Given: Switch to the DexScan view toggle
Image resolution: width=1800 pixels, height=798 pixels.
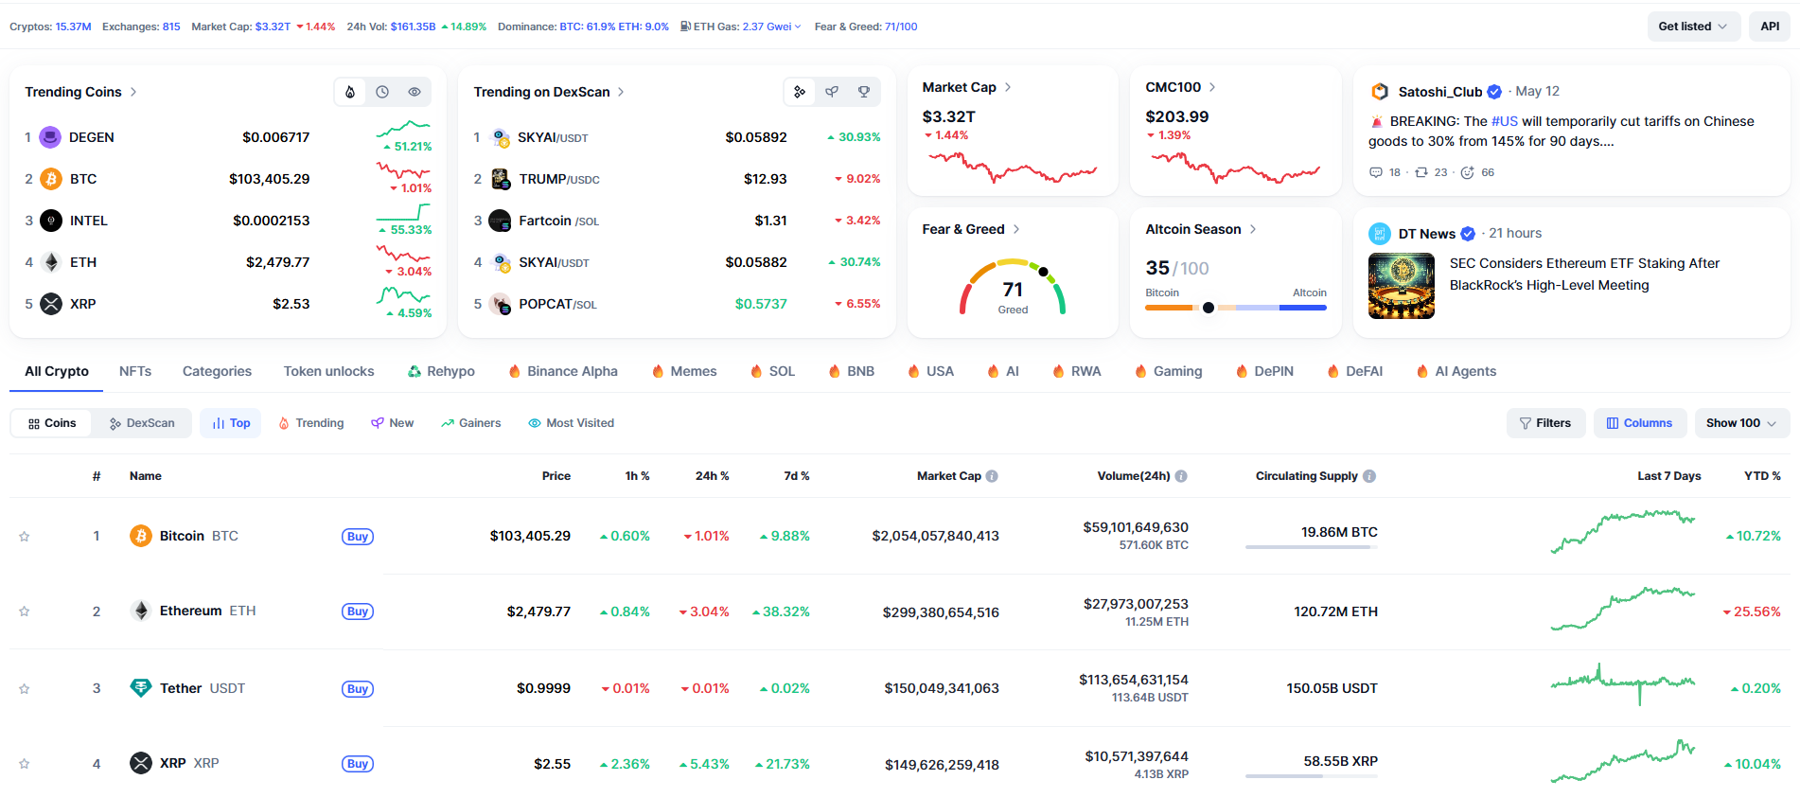Looking at the screenshot, I should (x=142, y=423).
